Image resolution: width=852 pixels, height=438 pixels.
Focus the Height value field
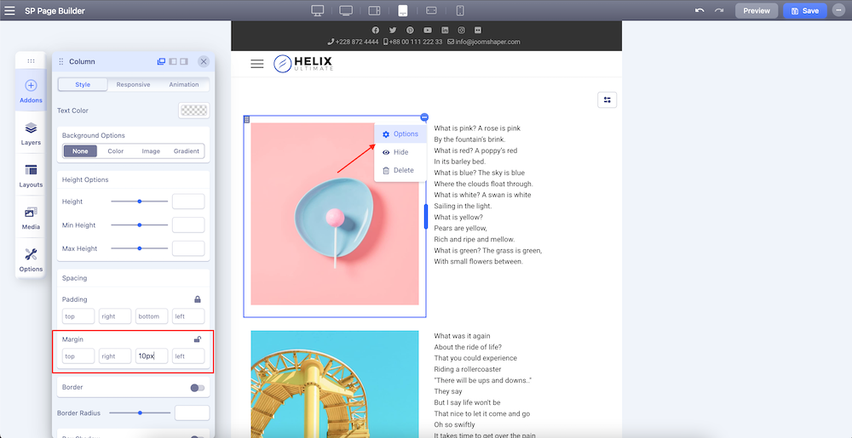pyautogui.click(x=188, y=201)
